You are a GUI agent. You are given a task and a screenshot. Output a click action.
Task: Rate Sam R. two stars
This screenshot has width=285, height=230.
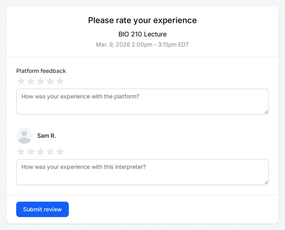click(x=31, y=151)
